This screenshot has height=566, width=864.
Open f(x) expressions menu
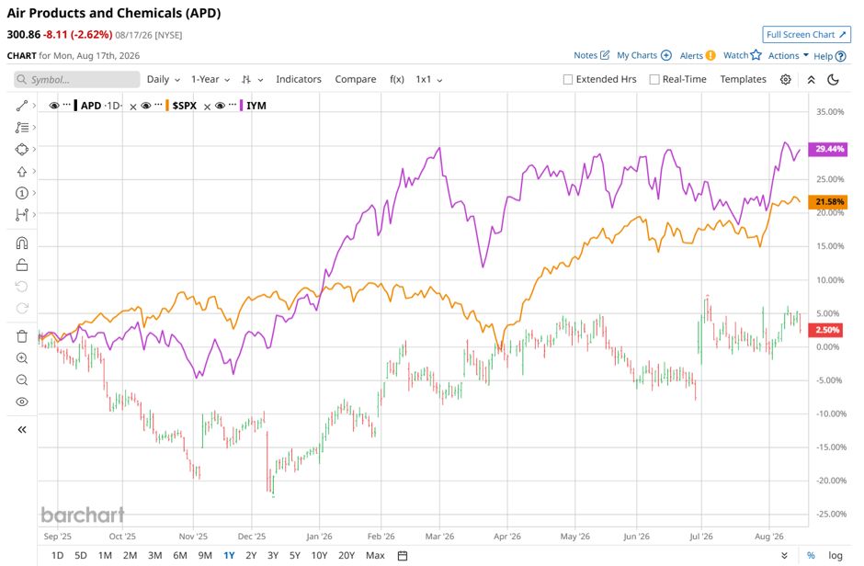(397, 79)
